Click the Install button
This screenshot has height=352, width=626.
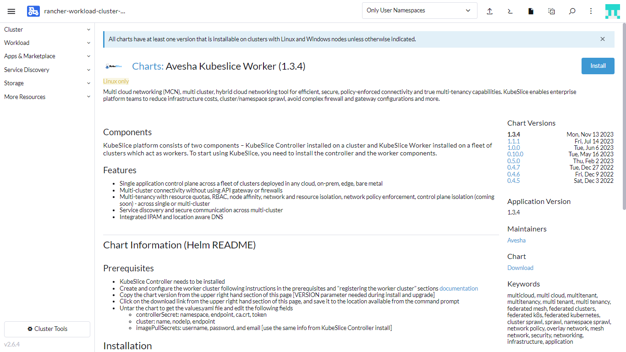click(x=598, y=66)
